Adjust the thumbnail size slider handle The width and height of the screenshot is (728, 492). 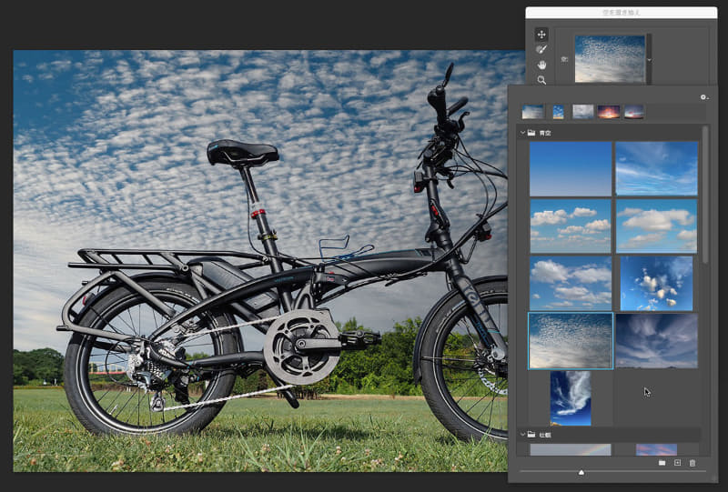[581, 473]
